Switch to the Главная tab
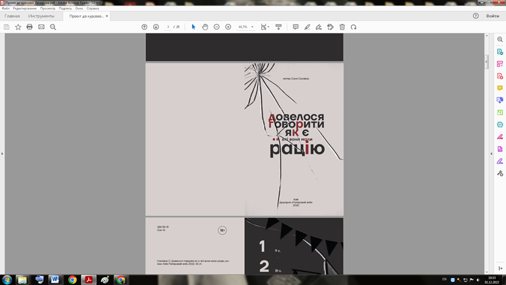The height and width of the screenshot is (285, 506). click(x=12, y=16)
